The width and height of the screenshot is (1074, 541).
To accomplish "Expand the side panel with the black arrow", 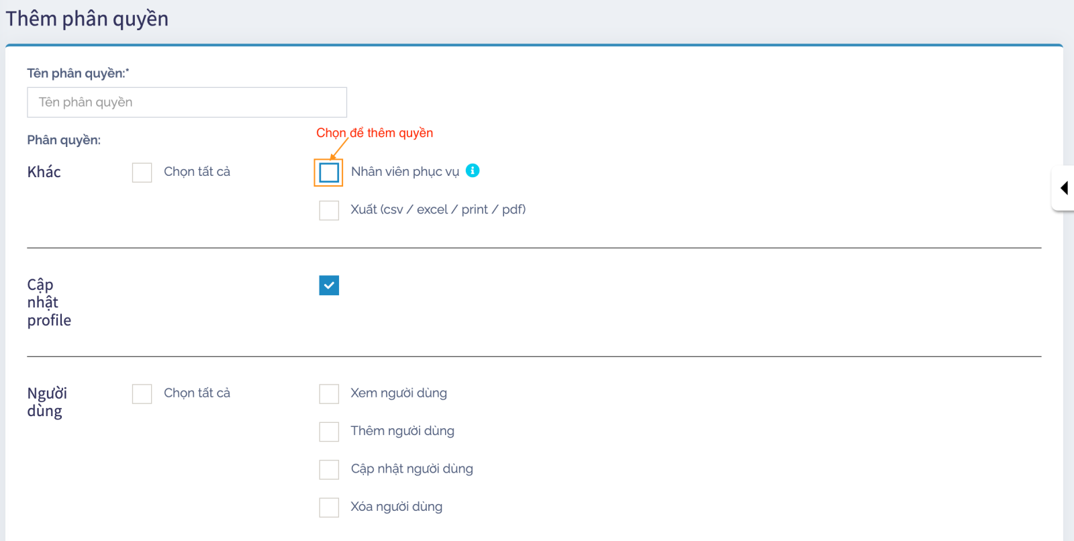I will [x=1064, y=188].
